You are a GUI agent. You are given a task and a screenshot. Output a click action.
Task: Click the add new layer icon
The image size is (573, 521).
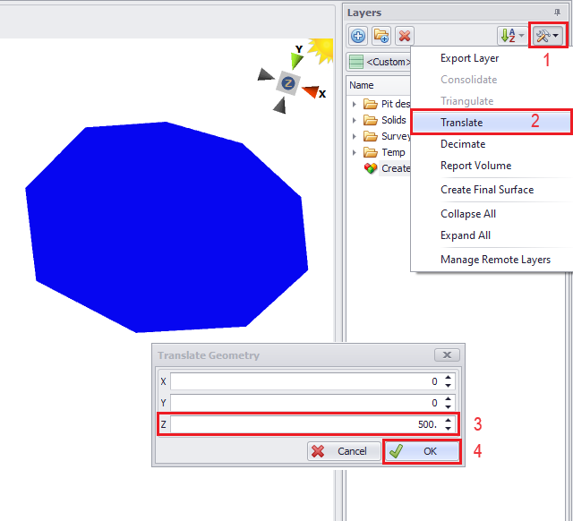pos(358,36)
